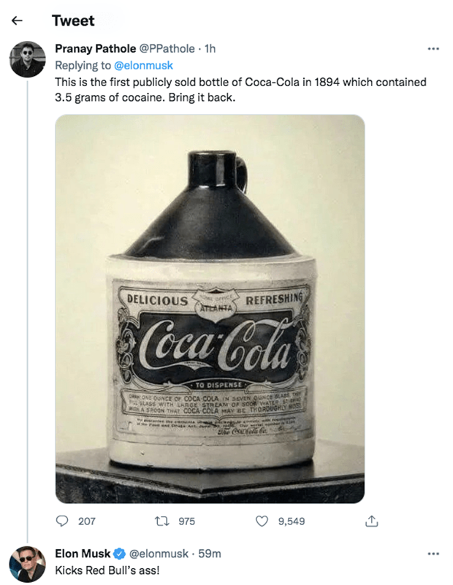The height and width of the screenshot is (585, 453).
Task: Open Elon Musk reply options menu
Action: (x=433, y=554)
